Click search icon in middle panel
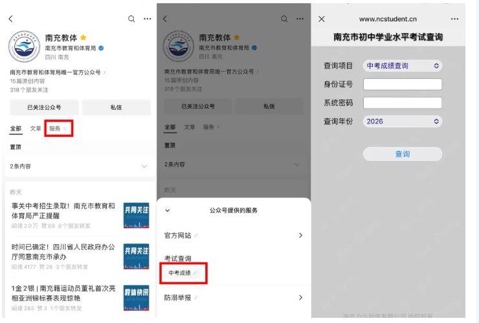Image resolution: width=479 pixels, height=323 pixels. click(284, 19)
